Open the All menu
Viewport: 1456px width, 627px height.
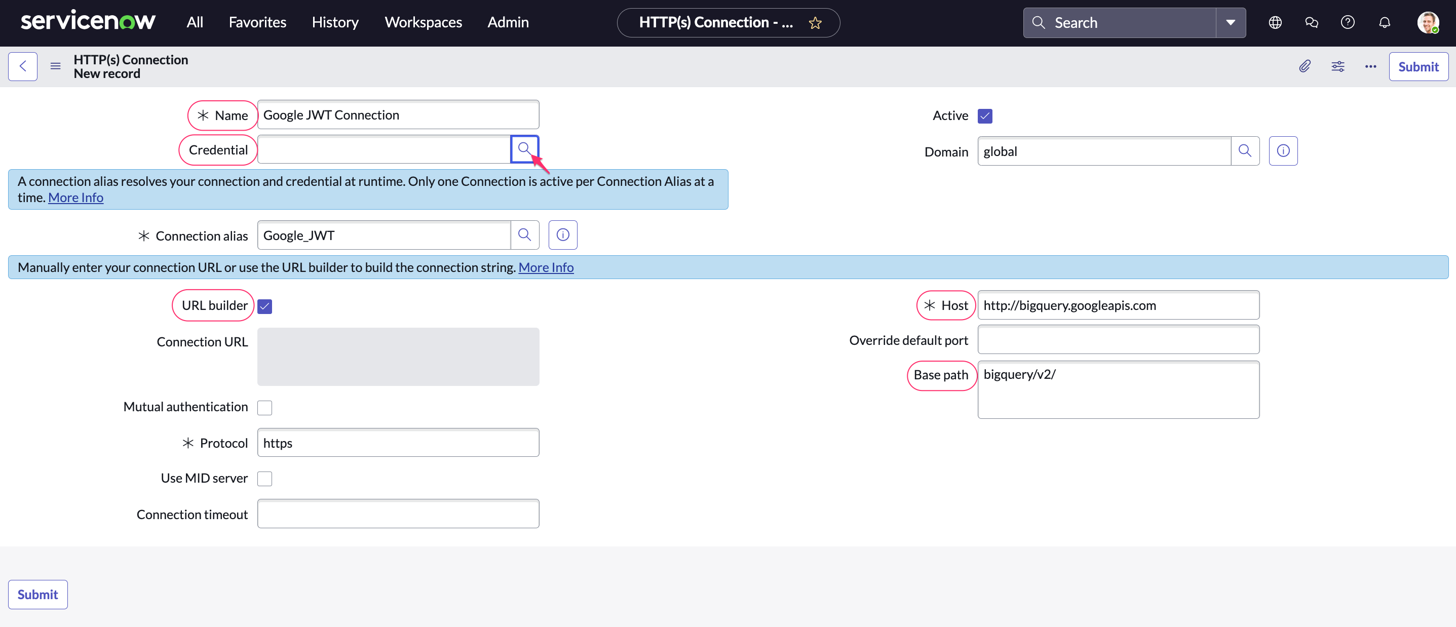pyautogui.click(x=195, y=22)
